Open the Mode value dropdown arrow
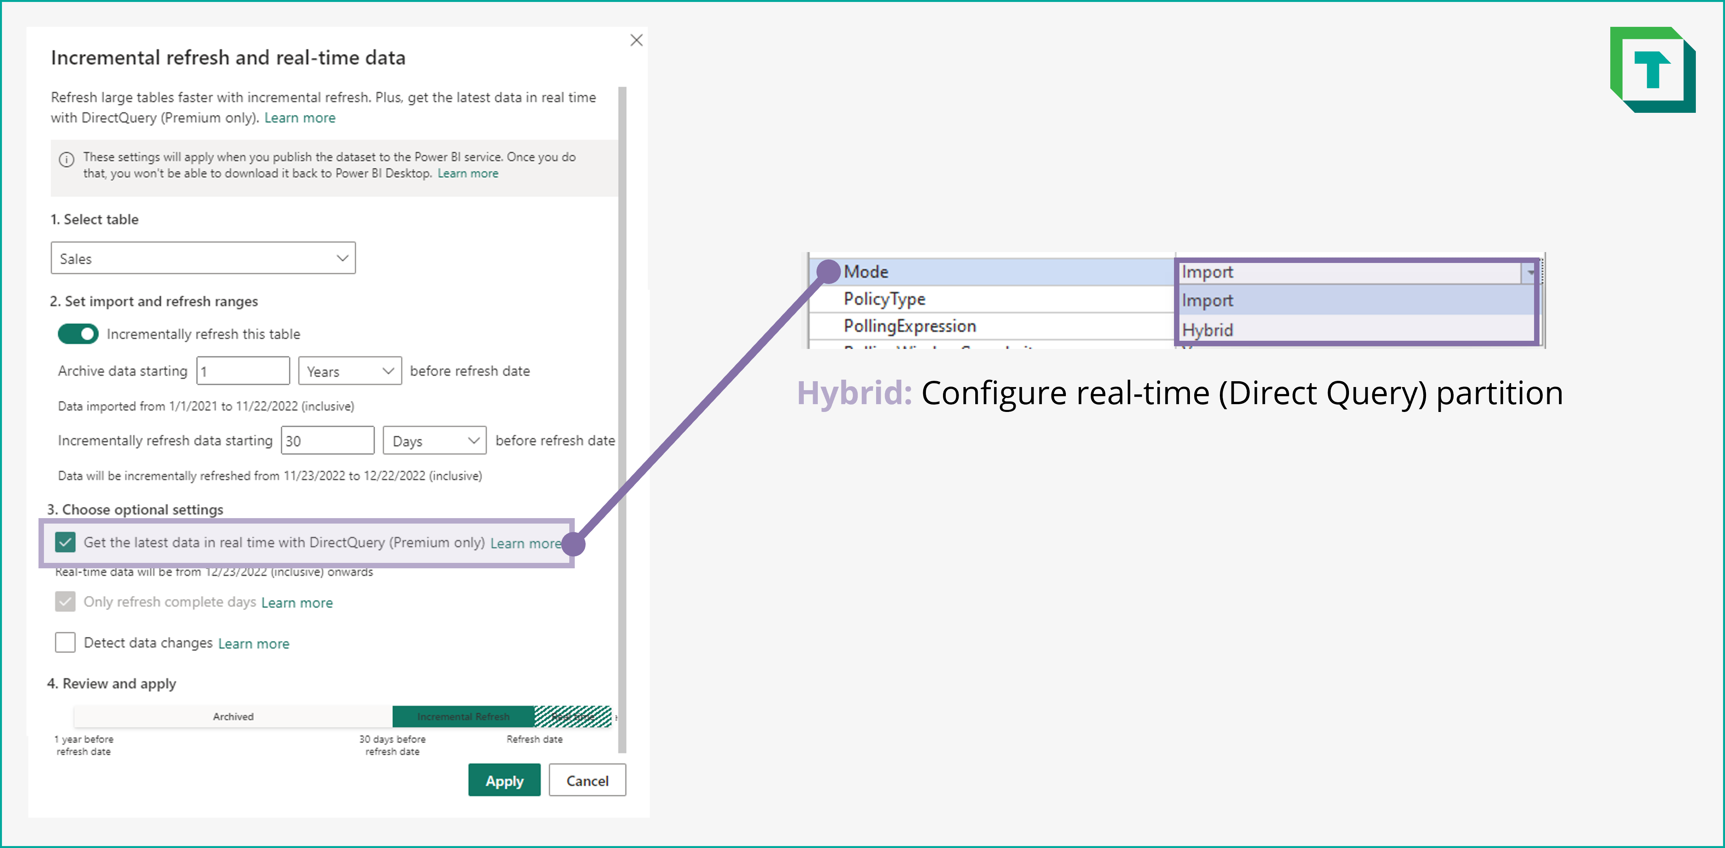Image resolution: width=1725 pixels, height=848 pixels. pos(1531,273)
